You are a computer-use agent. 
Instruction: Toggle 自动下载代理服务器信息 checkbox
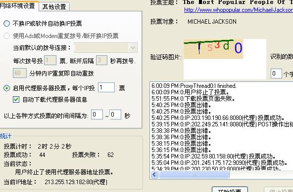coord(16,99)
